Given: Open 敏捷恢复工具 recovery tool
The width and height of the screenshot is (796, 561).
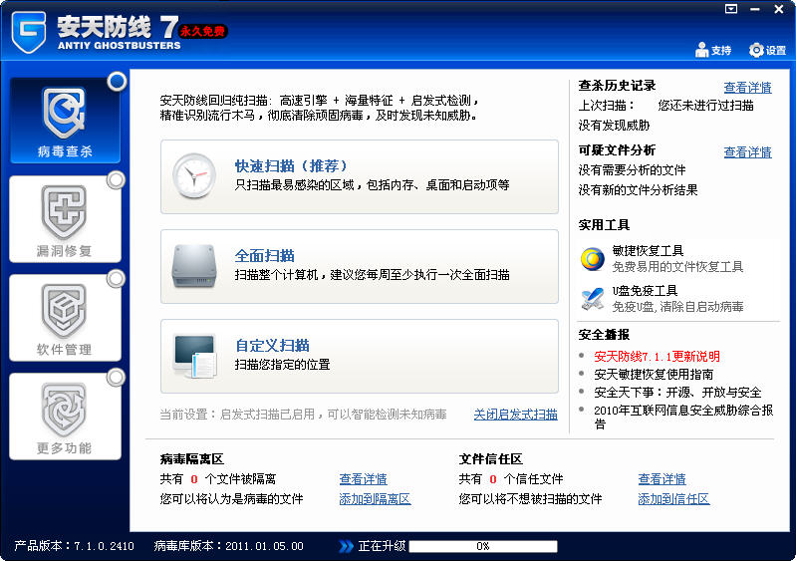Looking at the screenshot, I should pos(648,251).
